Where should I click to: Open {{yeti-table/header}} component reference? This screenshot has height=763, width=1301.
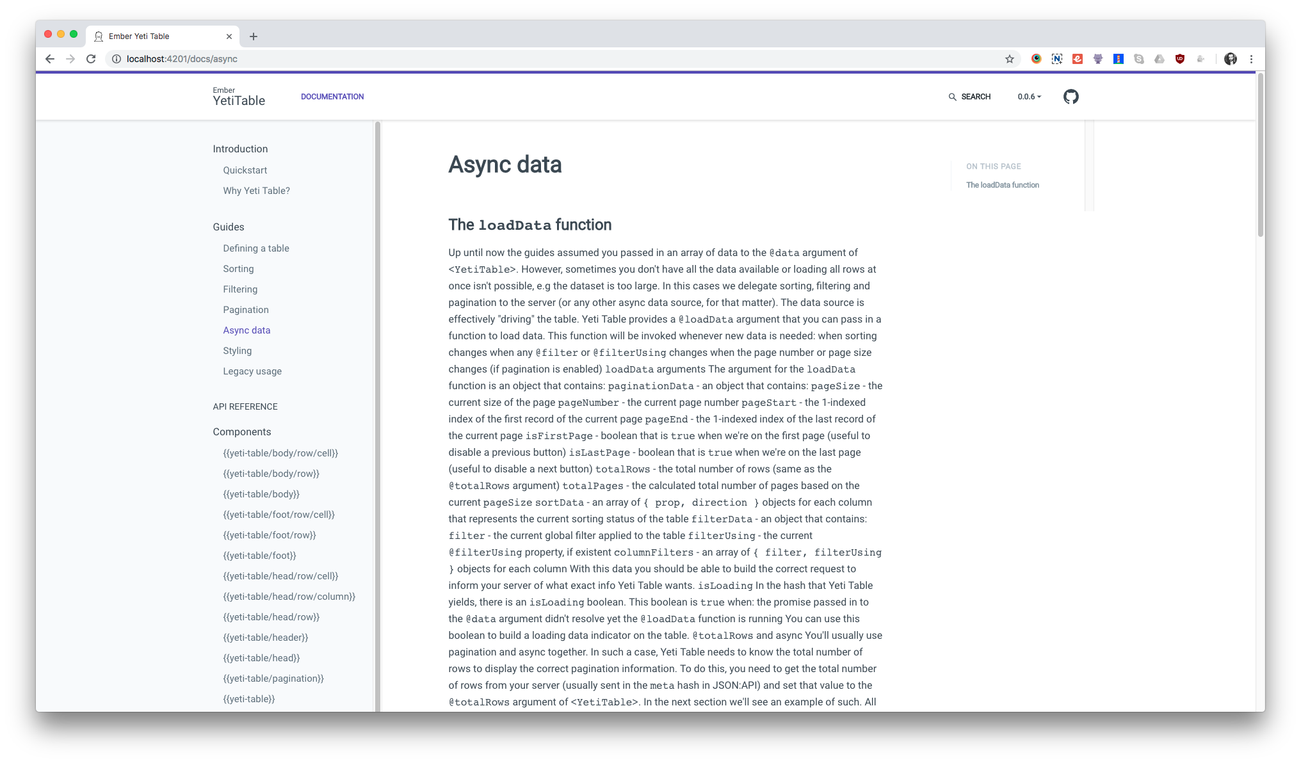[x=266, y=638]
